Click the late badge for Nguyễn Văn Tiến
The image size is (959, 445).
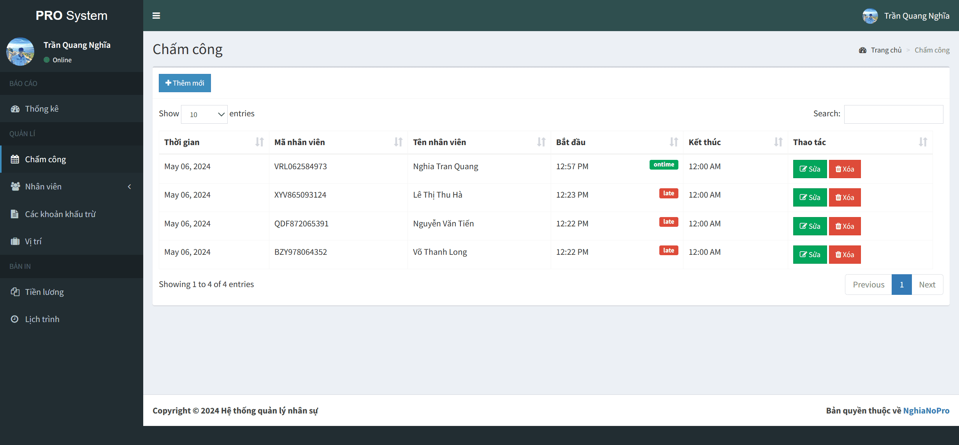(668, 222)
